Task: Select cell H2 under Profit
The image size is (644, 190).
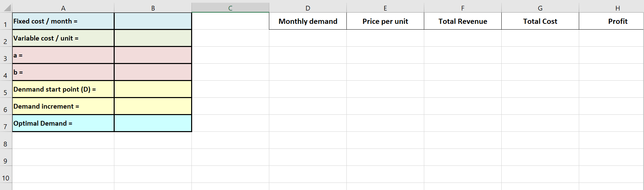Action: click(x=611, y=38)
